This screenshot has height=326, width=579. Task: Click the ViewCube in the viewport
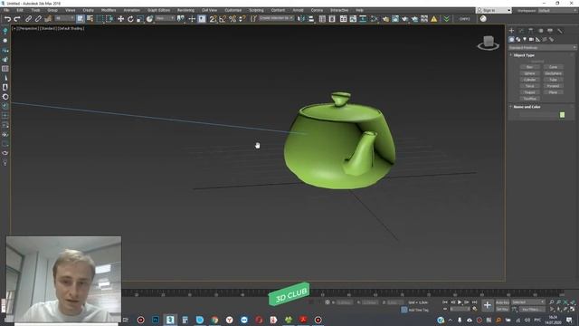(489, 43)
